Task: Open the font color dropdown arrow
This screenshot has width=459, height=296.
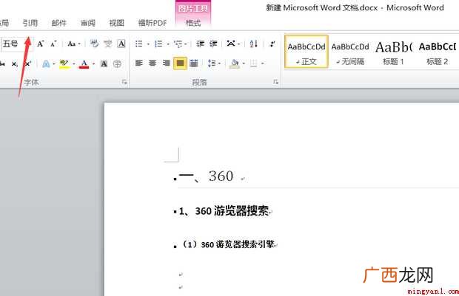Action: 94,64
